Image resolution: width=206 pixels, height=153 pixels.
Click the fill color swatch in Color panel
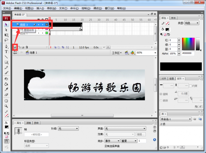click(167, 30)
